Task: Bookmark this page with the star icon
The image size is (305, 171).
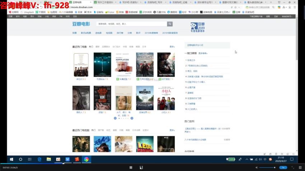Action: [x=235, y=7]
